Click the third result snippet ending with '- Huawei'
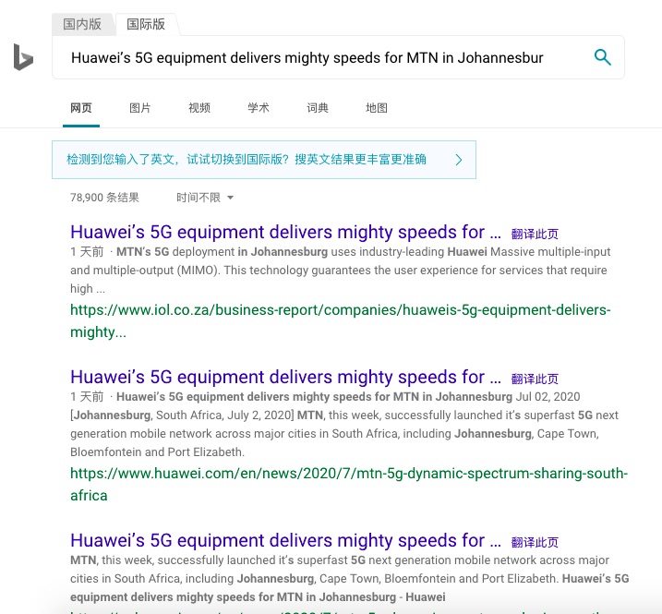This screenshot has width=662, height=614. point(350,579)
